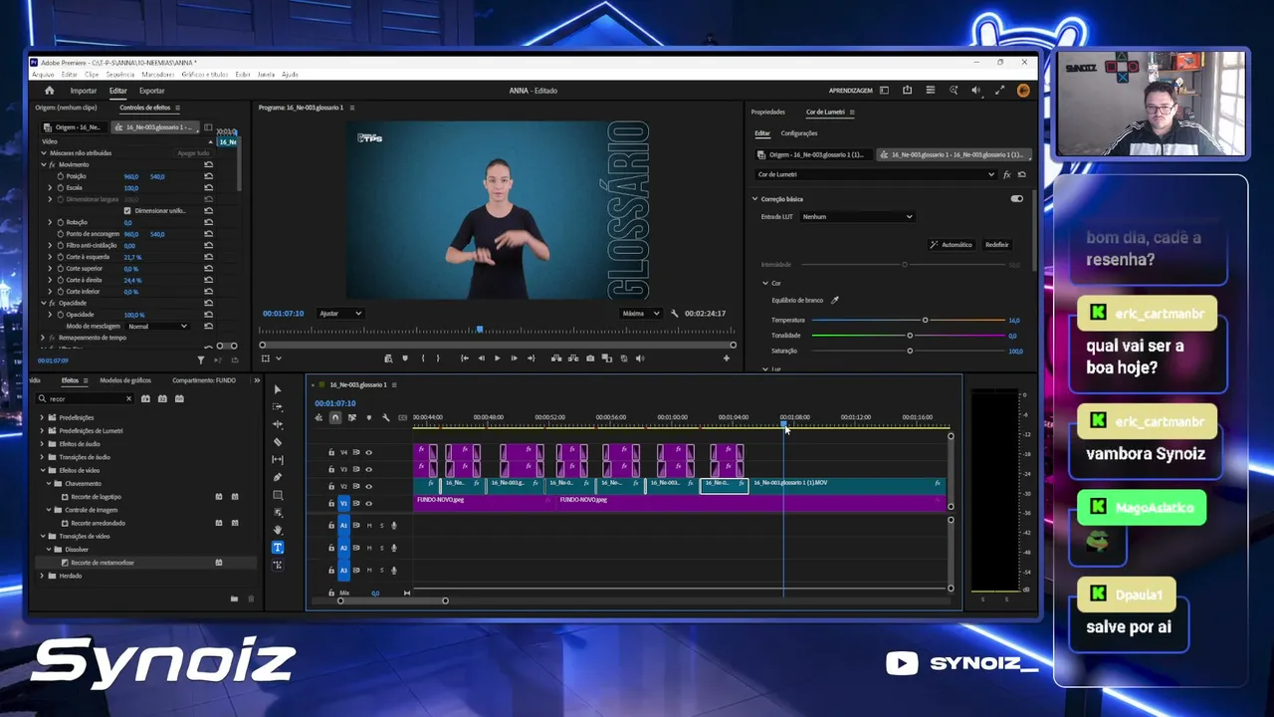Uncheck Dimensionar uniformemente checkbox
This screenshot has width=1274, height=717.
(127, 211)
